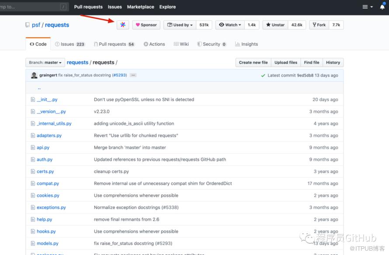
Task: Click the Unstar button
Action: (275, 25)
